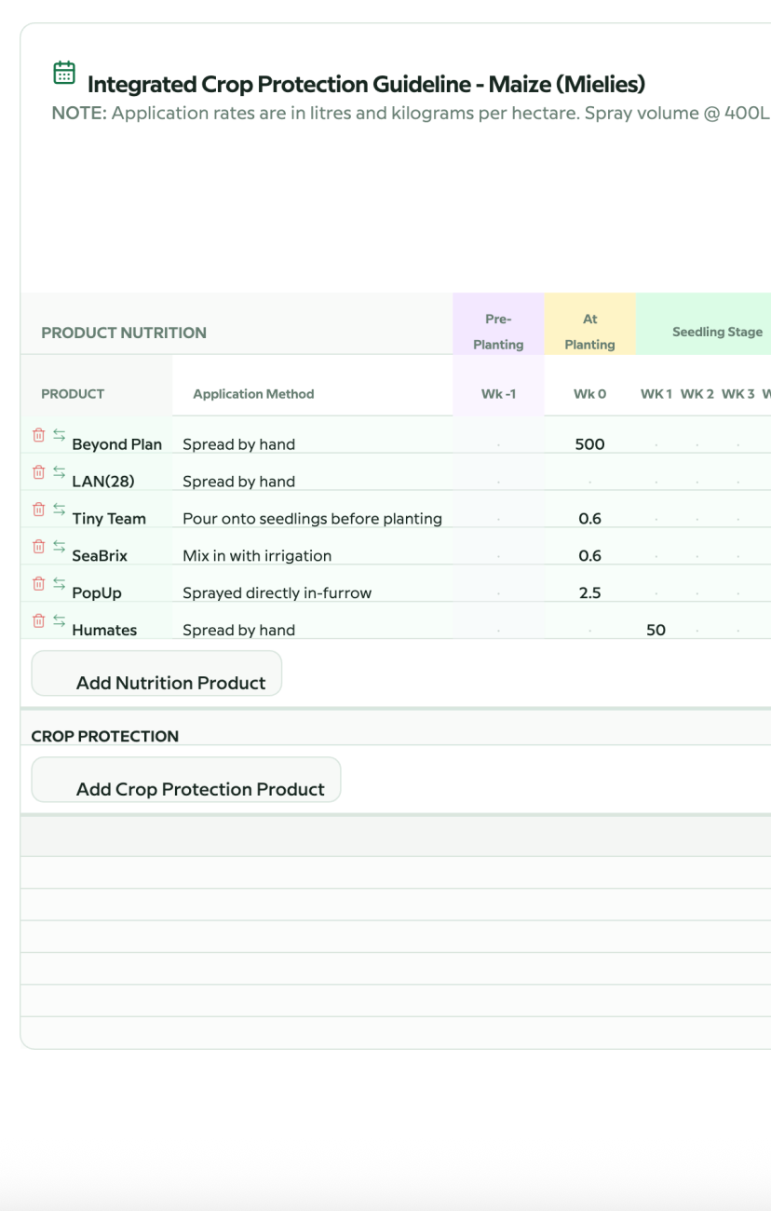Select the At Planting stage header
The width and height of the screenshot is (771, 1211).
pos(590,332)
